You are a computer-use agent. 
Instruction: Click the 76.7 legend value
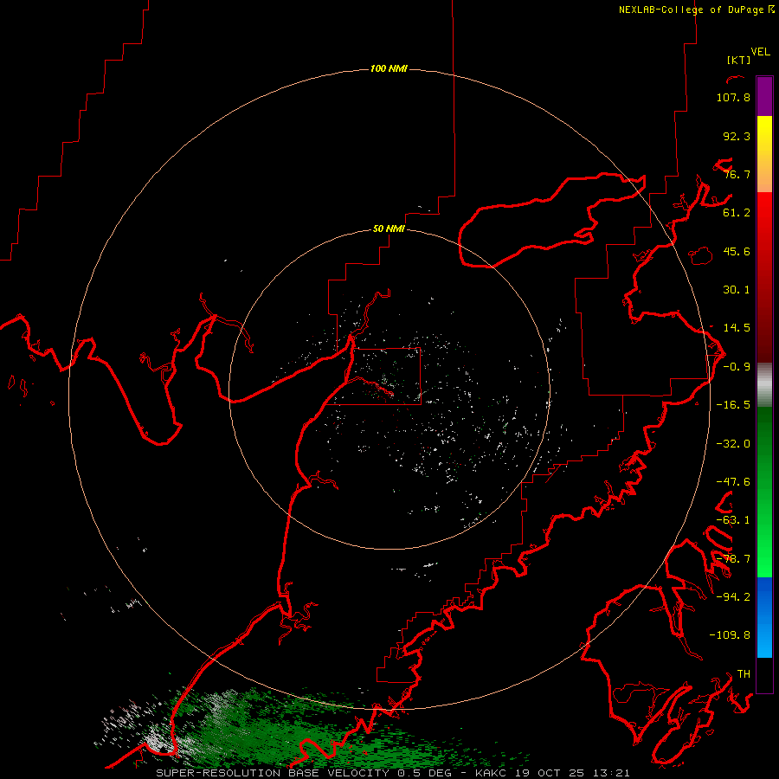[737, 174]
